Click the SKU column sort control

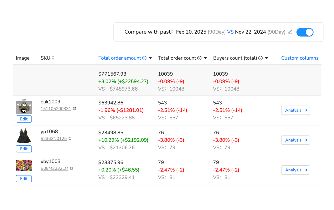click(x=53, y=58)
